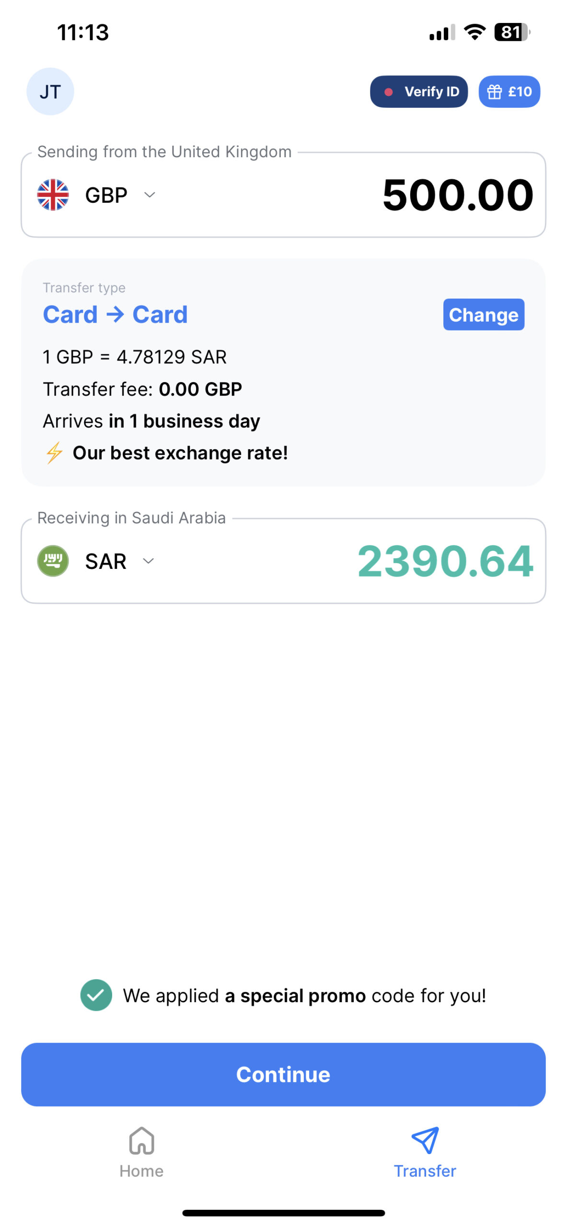Tap the lightning bolt best rate icon
Image resolution: width=567 pixels, height=1227 pixels.
pos(54,452)
